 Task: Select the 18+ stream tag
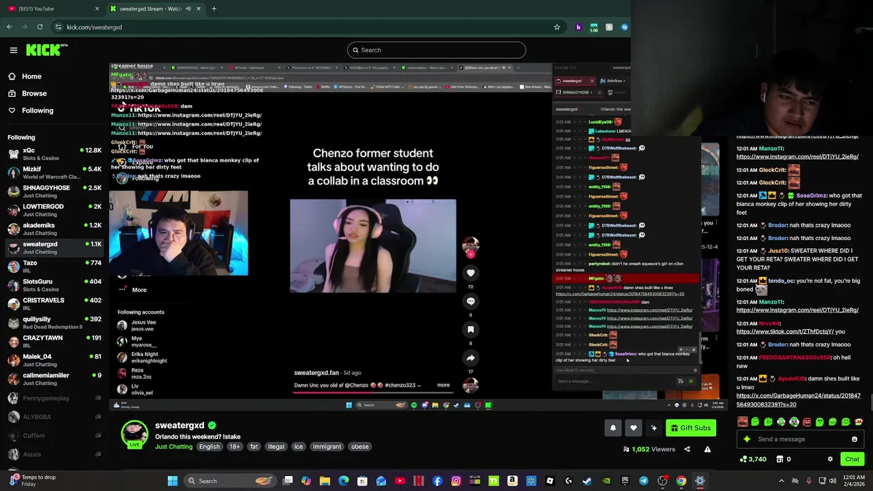click(235, 447)
